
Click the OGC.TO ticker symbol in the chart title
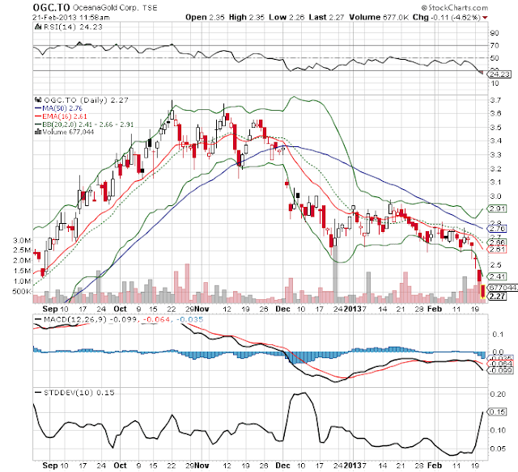click(x=51, y=7)
